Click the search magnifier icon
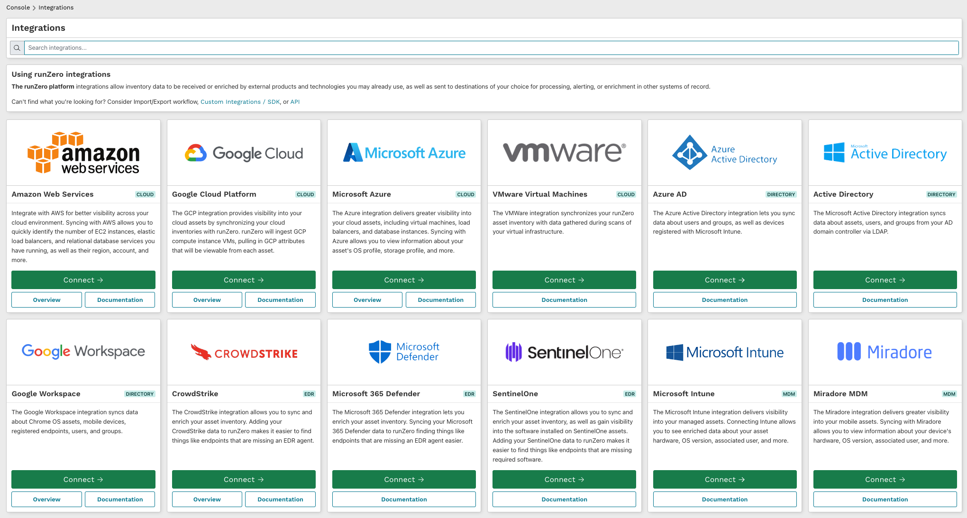The width and height of the screenshot is (967, 518). (x=17, y=48)
